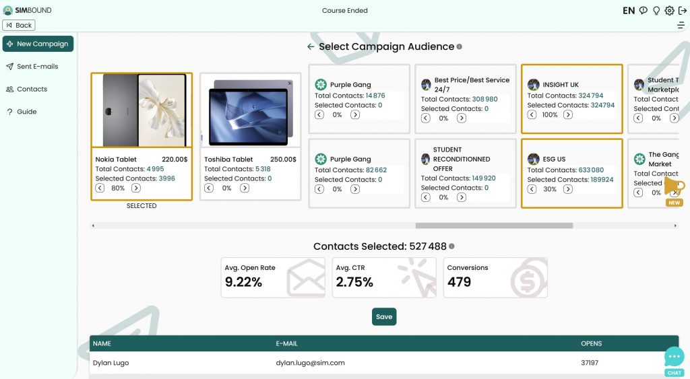Image resolution: width=690 pixels, height=379 pixels.
Task: Select the Nokia Tablet product image
Action: point(142,110)
